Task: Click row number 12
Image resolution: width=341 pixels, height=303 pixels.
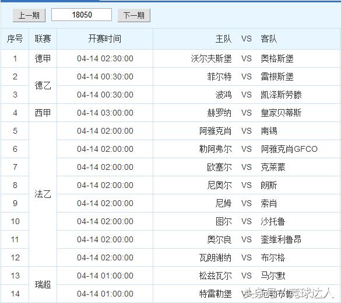Action: coord(15,257)
